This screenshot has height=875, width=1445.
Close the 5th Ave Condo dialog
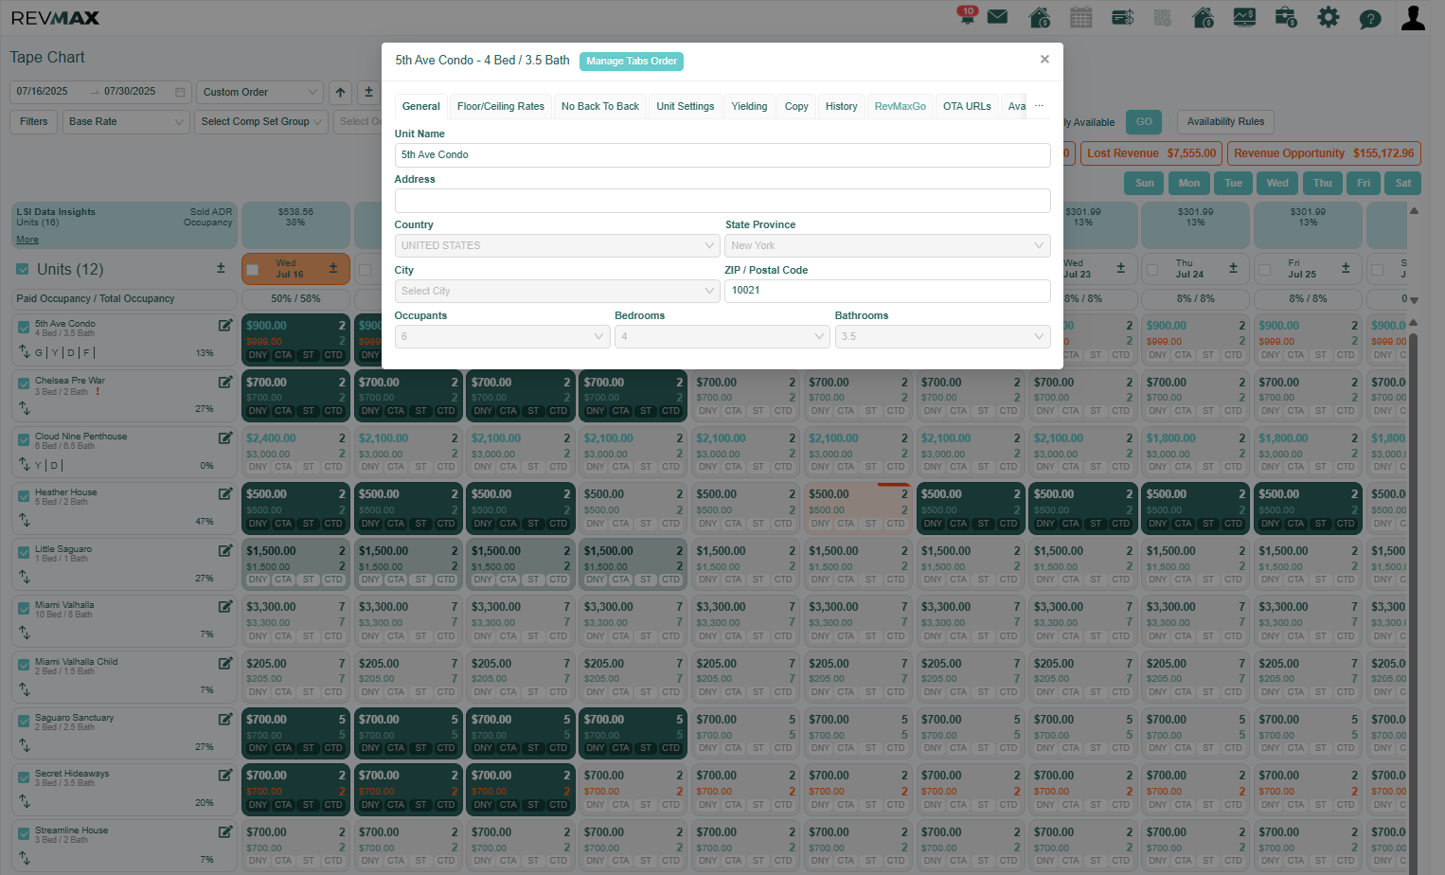(1044, 59)
